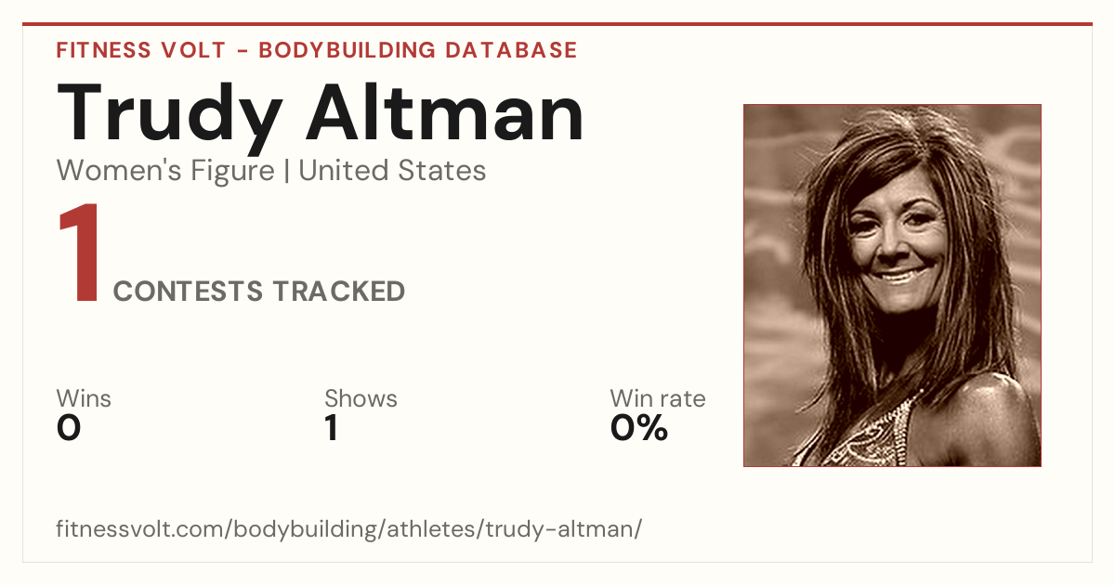Screen dimensions: 1115x585
Task: Click the Wins label
Action: click(84, 399)
